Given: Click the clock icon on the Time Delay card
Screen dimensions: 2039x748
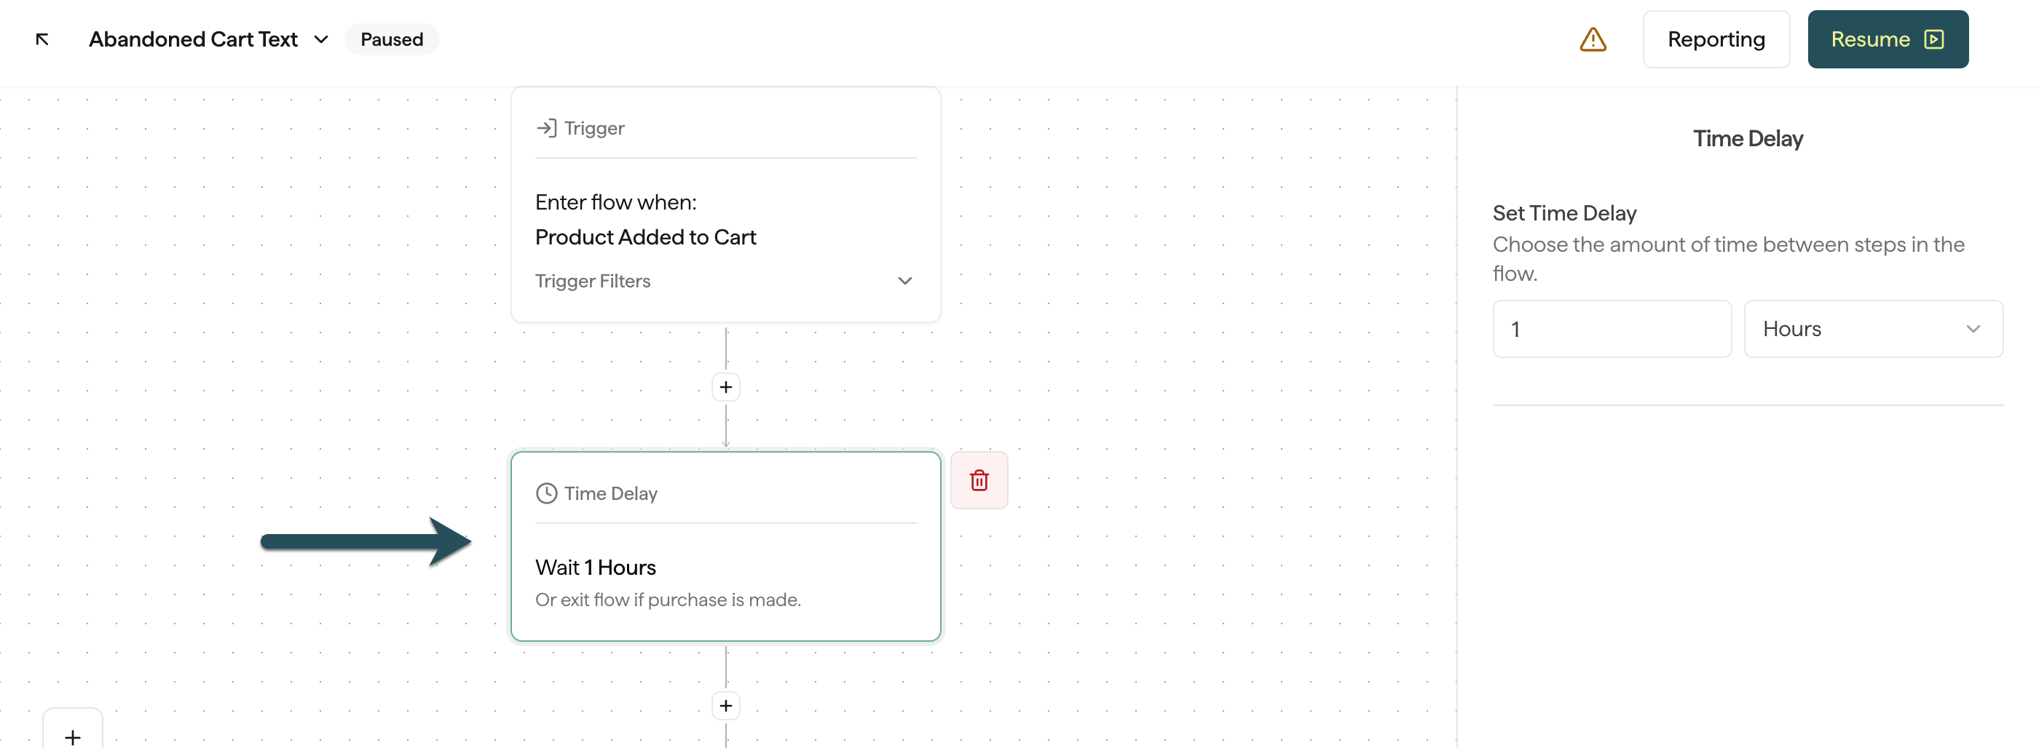Looking at the screenshot, I should click(x=546, y=493).
